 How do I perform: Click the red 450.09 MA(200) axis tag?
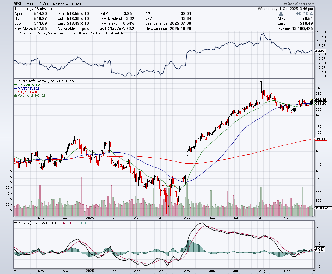tap(321, 139)
